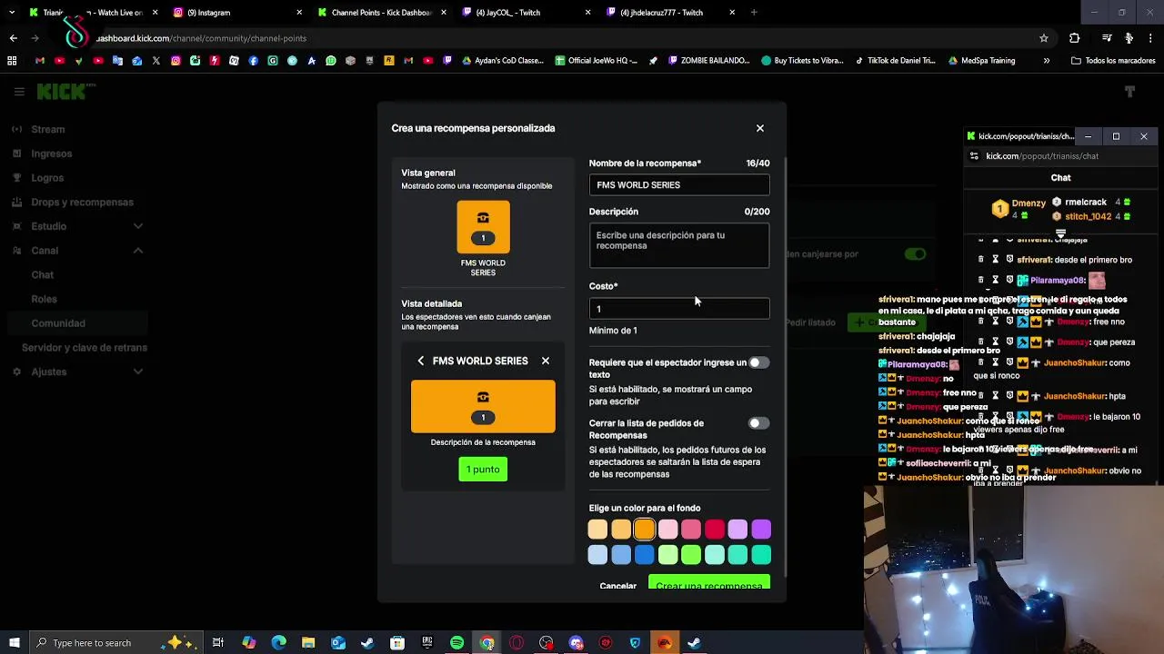Click the Kick logo in the dashboard
The image size is (1164, 654).
point(65,91)
